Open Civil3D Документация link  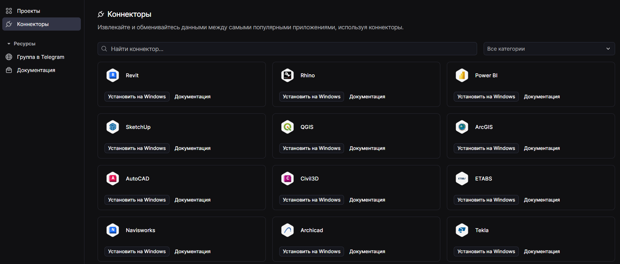367,200
